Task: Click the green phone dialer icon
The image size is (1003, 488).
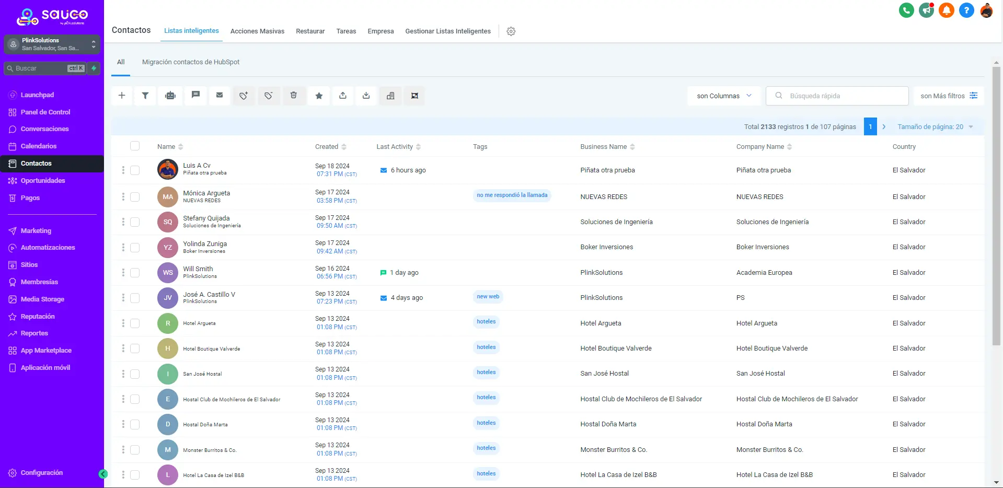Action: (906, 10)
